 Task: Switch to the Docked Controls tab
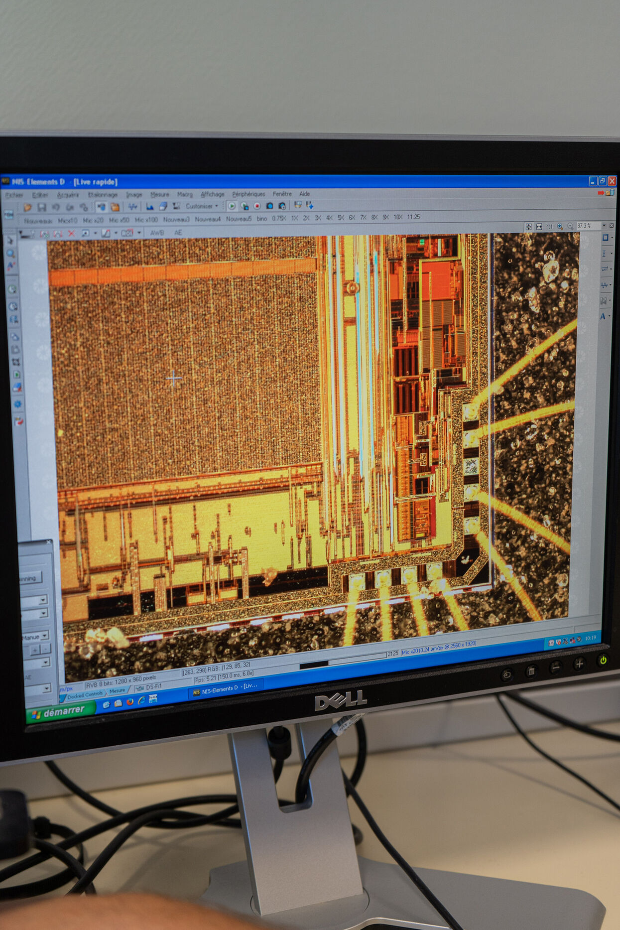coord(85,694)
